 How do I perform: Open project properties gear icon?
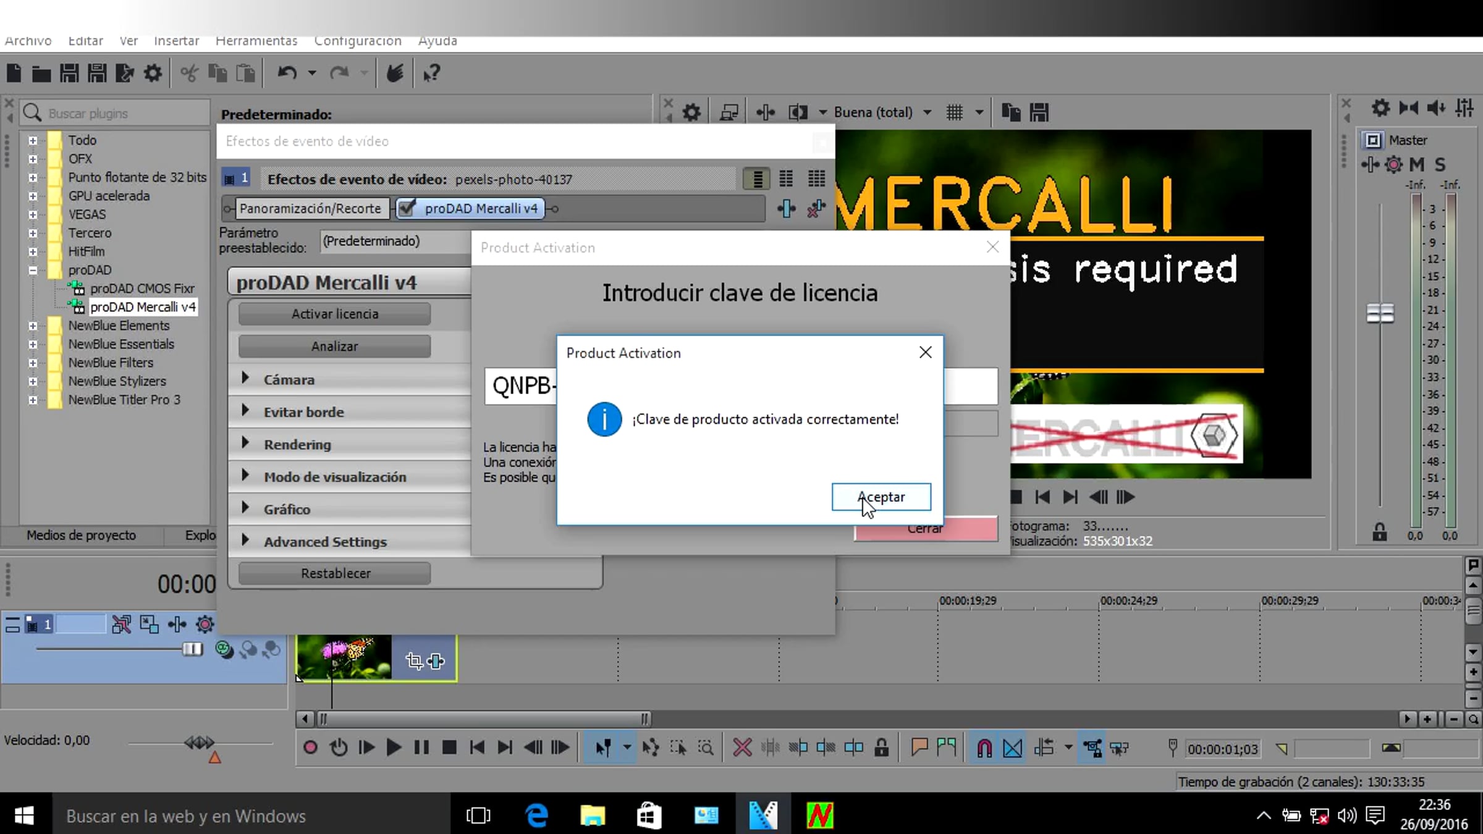[153, 74]
